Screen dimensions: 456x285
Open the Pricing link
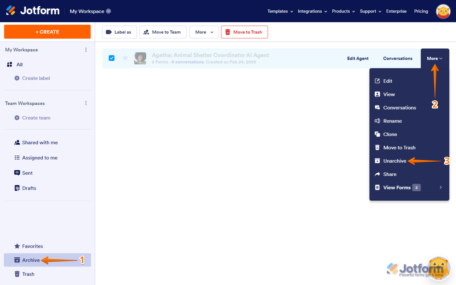(421, 11)
